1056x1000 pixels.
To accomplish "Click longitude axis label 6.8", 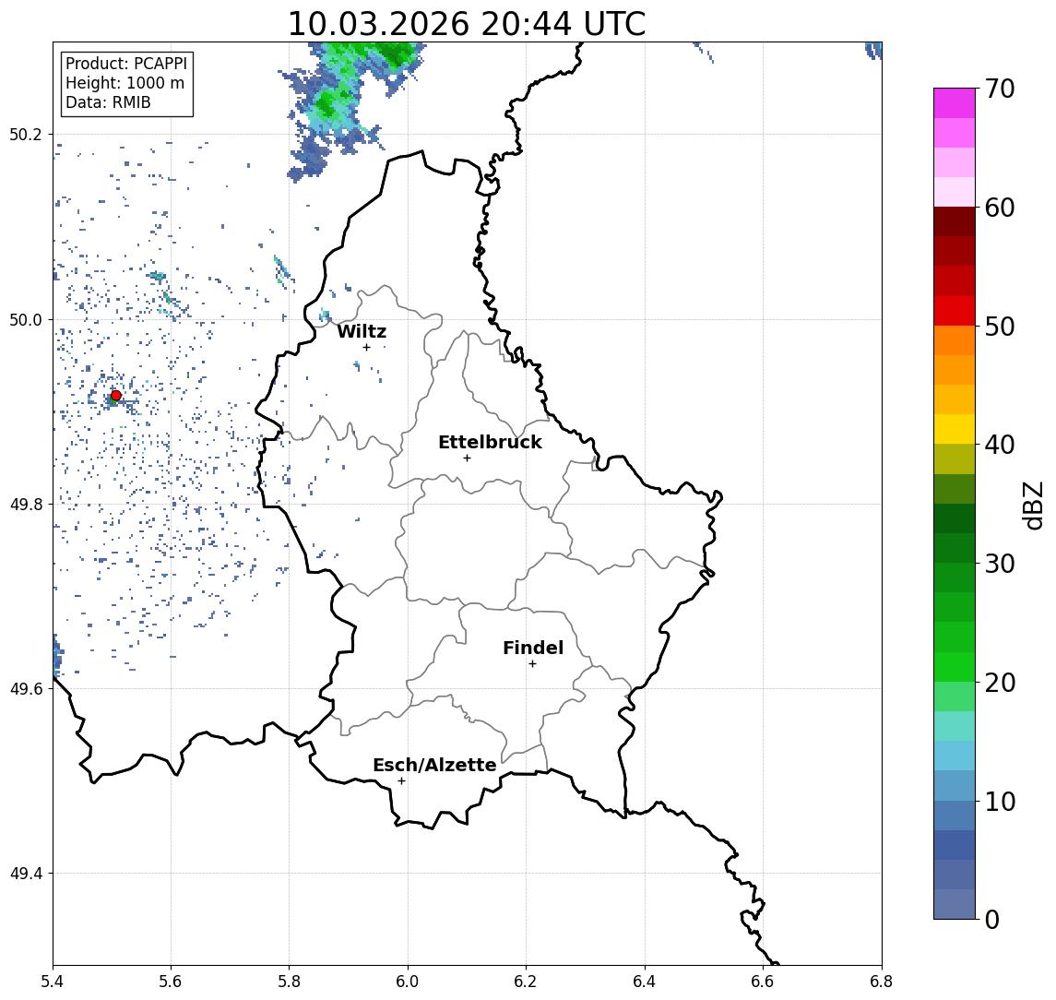I will pos(882,982).
